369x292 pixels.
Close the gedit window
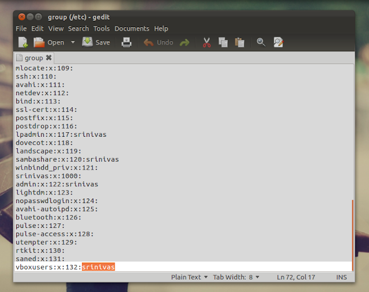point(22,17)
